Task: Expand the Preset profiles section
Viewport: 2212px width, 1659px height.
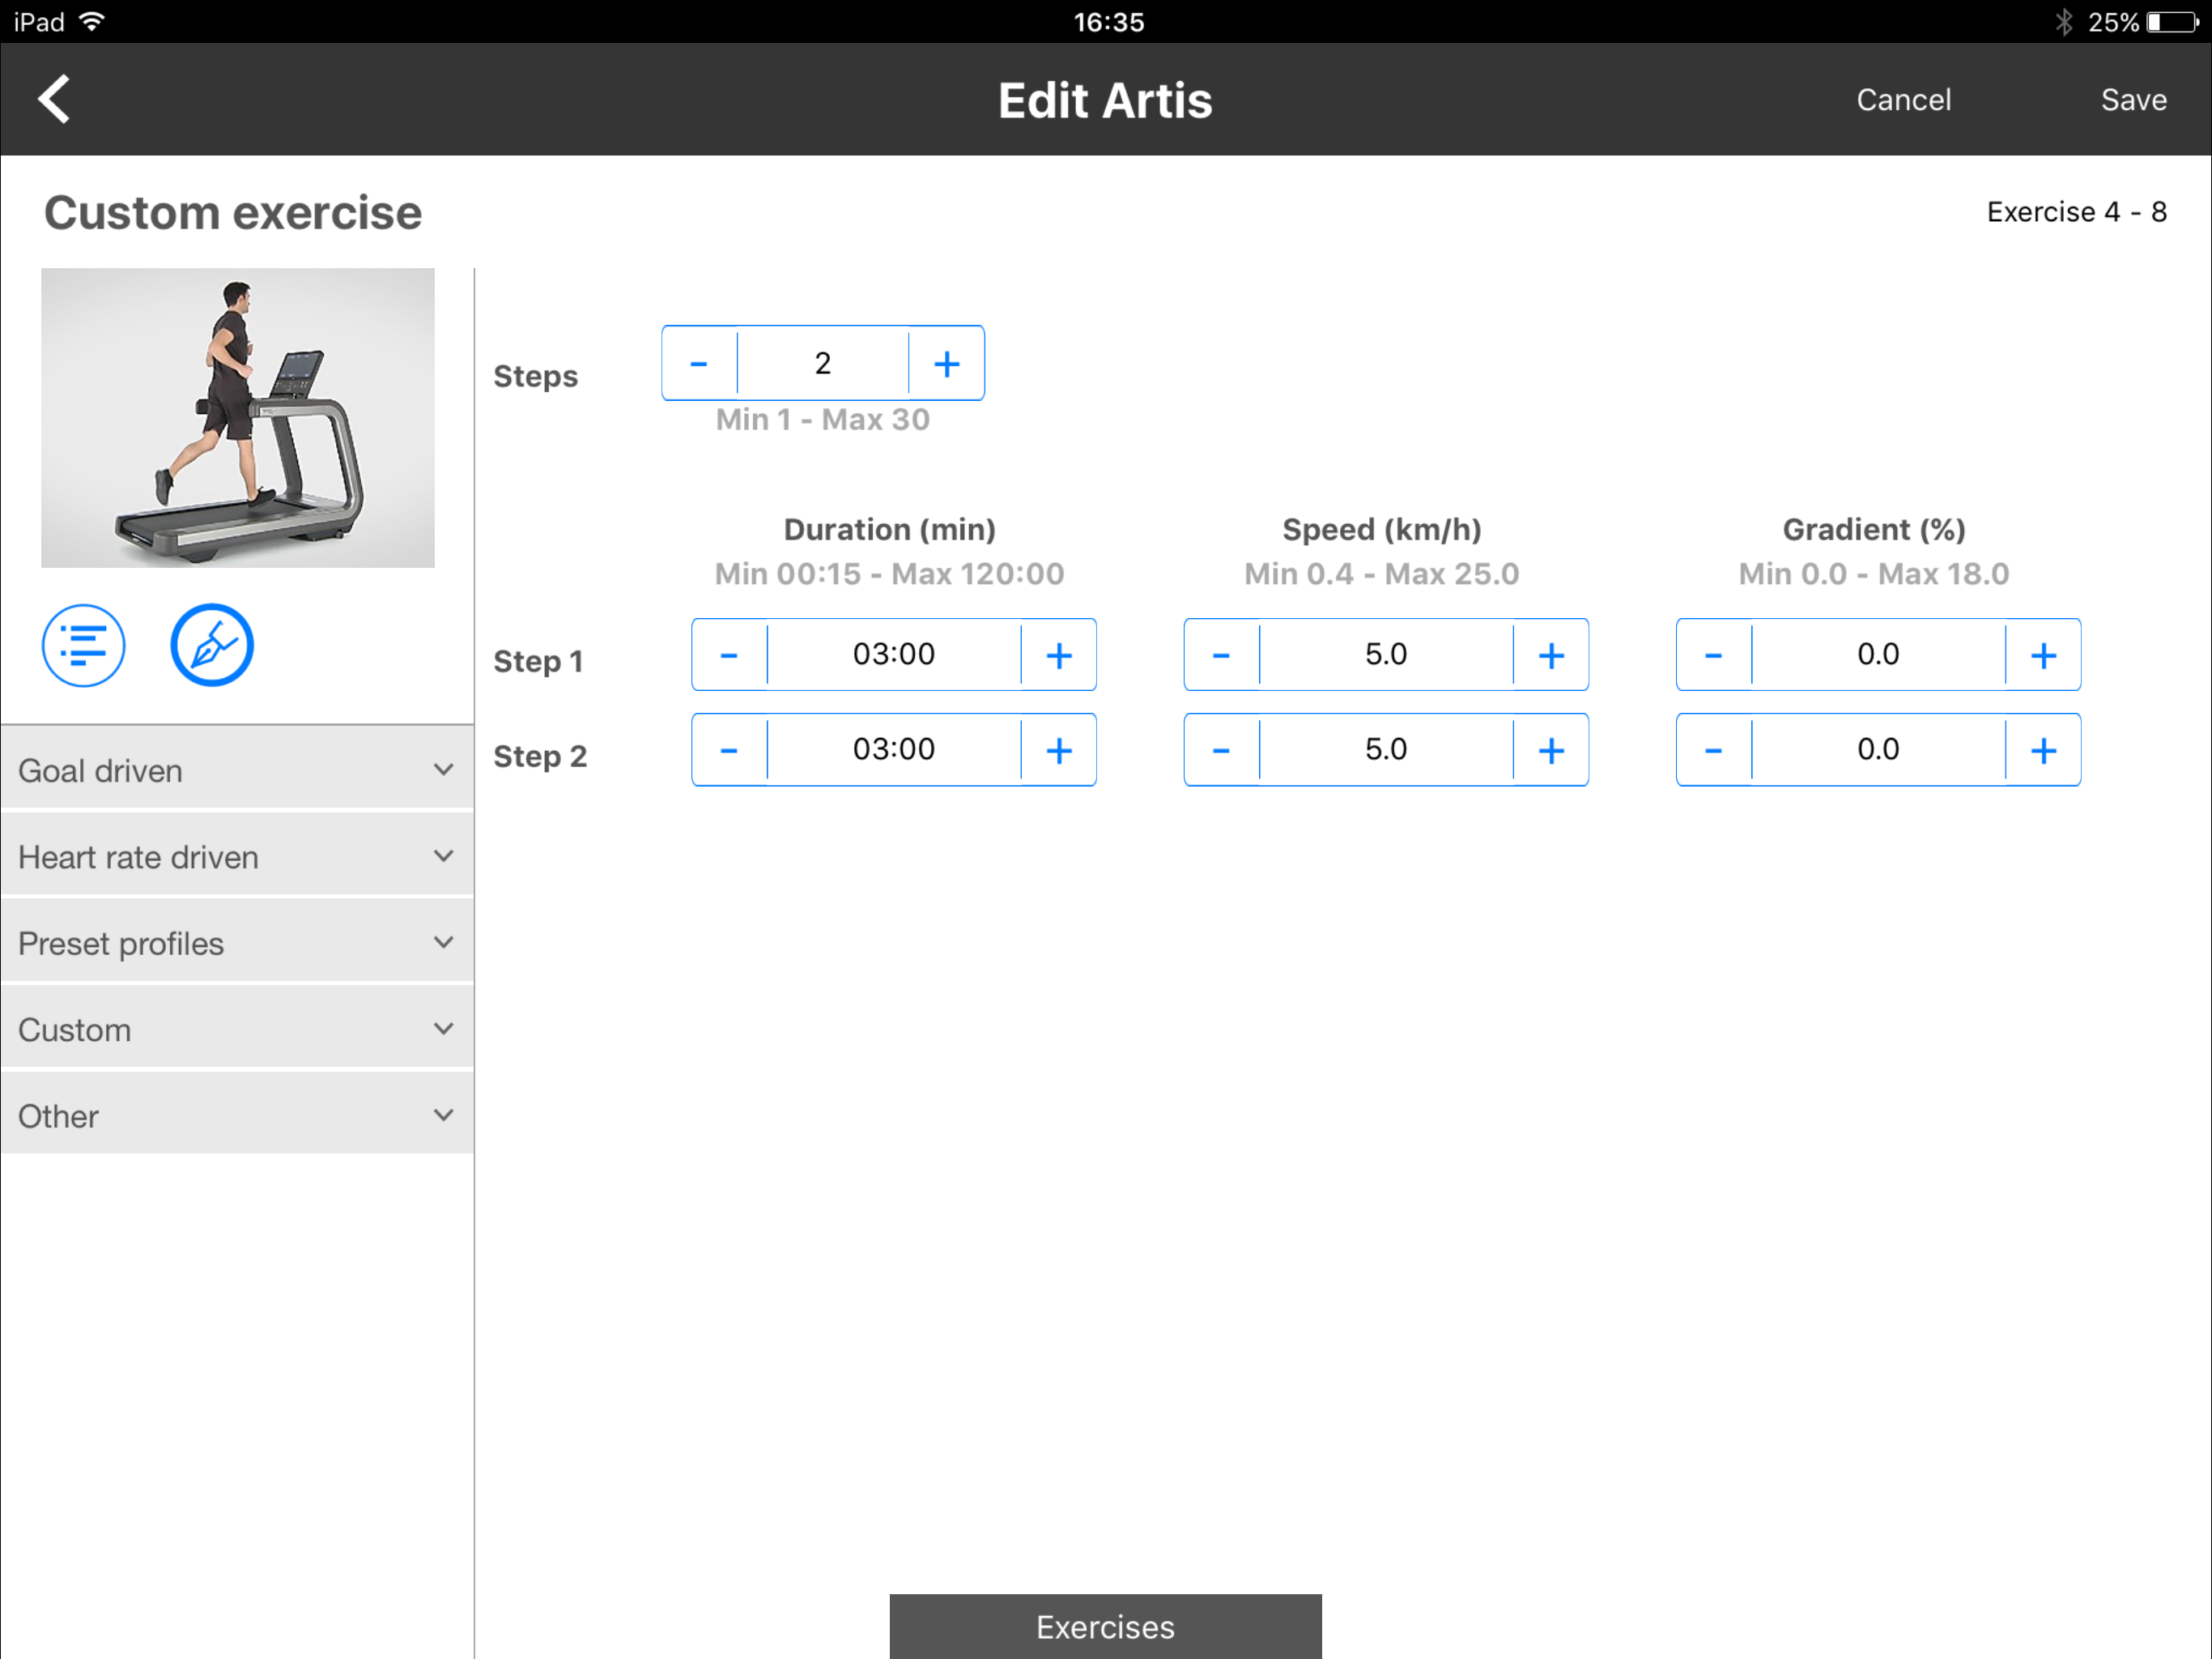Action: [x=237, y=943]
